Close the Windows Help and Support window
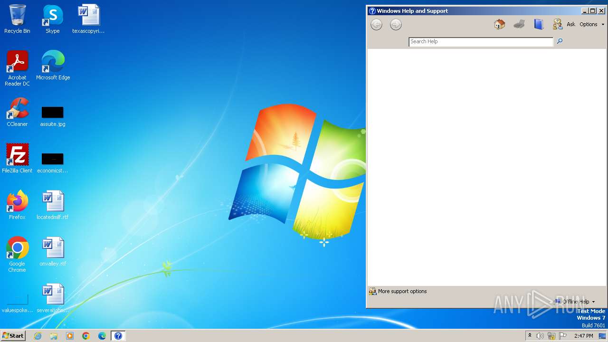Viewport: 608px width, 342px height. [601, 11]
